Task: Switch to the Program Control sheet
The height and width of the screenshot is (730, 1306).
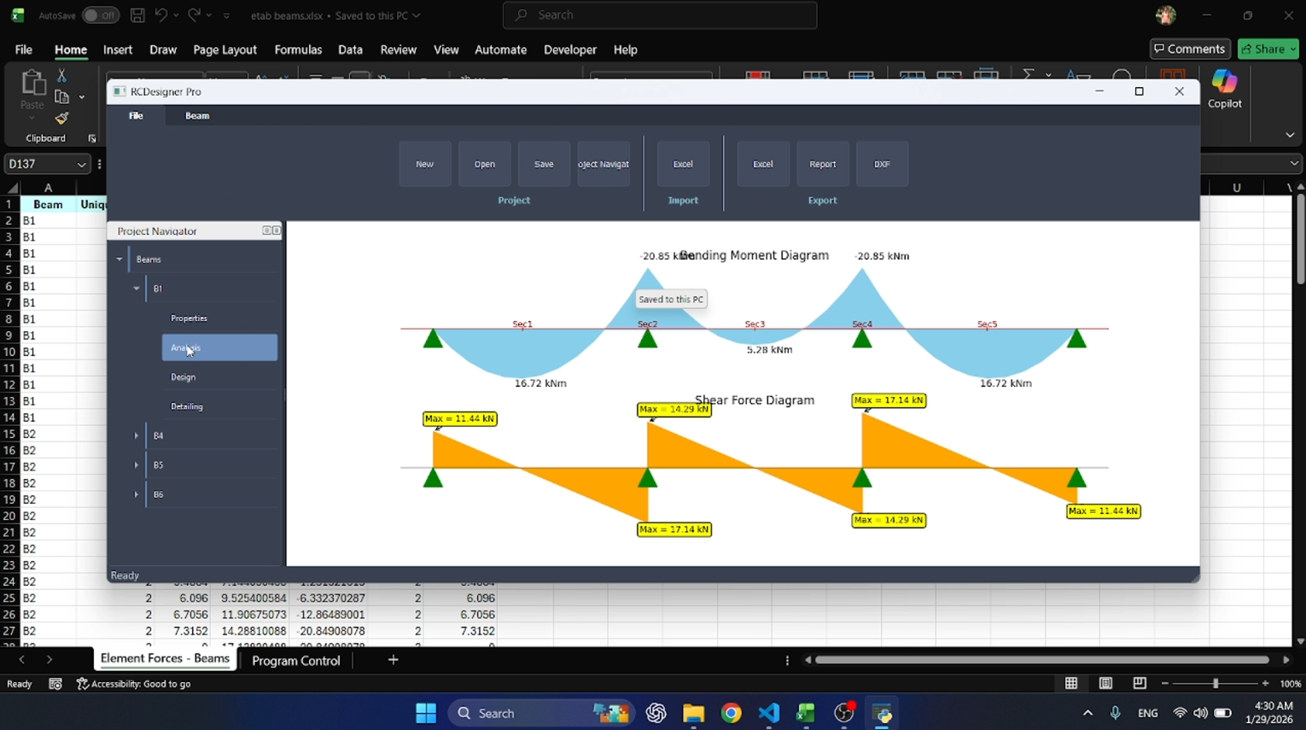Action: coord(295,661)
